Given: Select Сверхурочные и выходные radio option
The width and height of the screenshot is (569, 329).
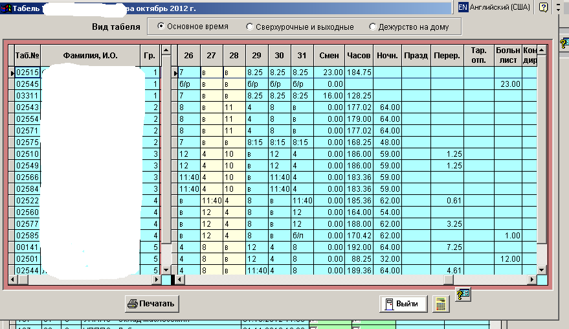Looking at the screenshot, I should pyautogui.click(x=250, y=27).
